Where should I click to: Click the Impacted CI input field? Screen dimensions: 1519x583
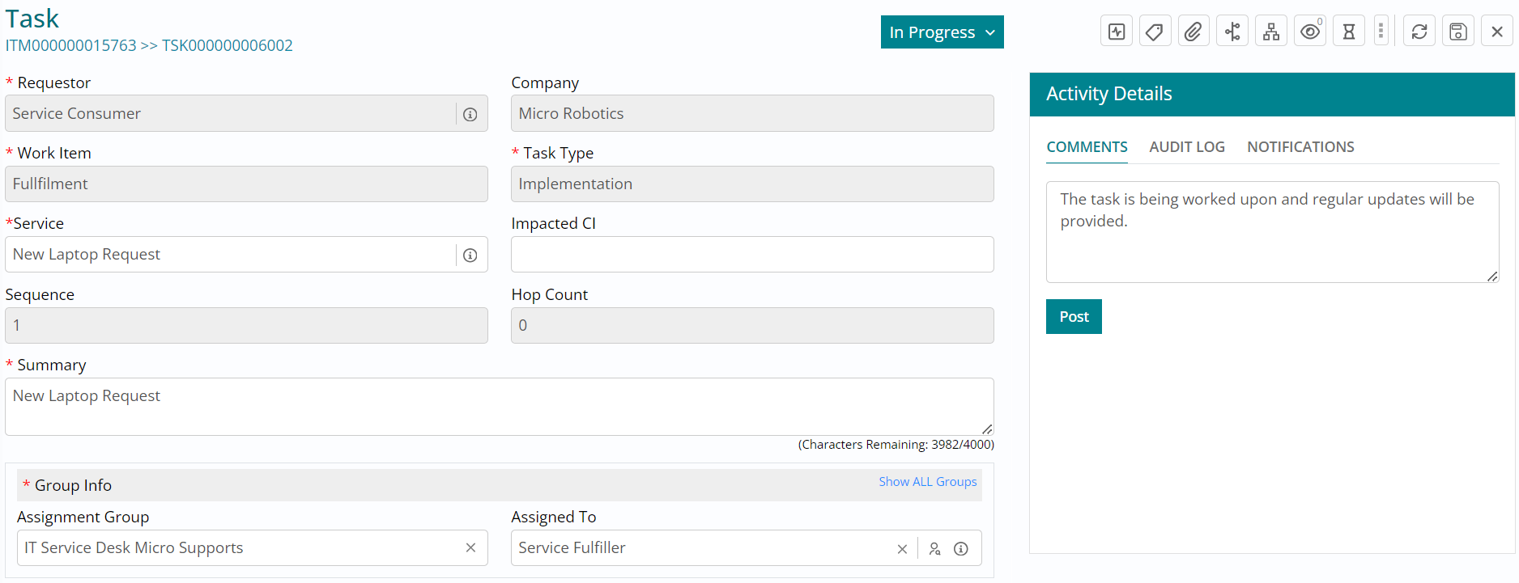tap(751, 255)
